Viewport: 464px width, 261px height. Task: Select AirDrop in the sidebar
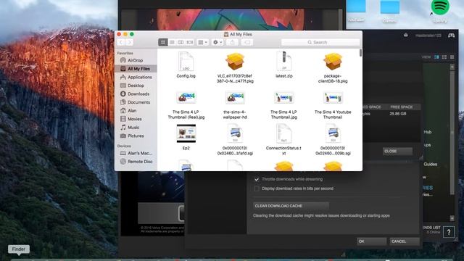click(136, 60)
